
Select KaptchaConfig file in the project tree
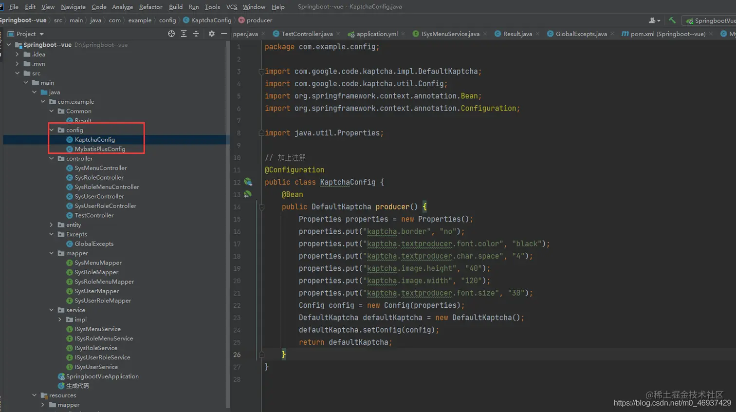click(94, 139)
